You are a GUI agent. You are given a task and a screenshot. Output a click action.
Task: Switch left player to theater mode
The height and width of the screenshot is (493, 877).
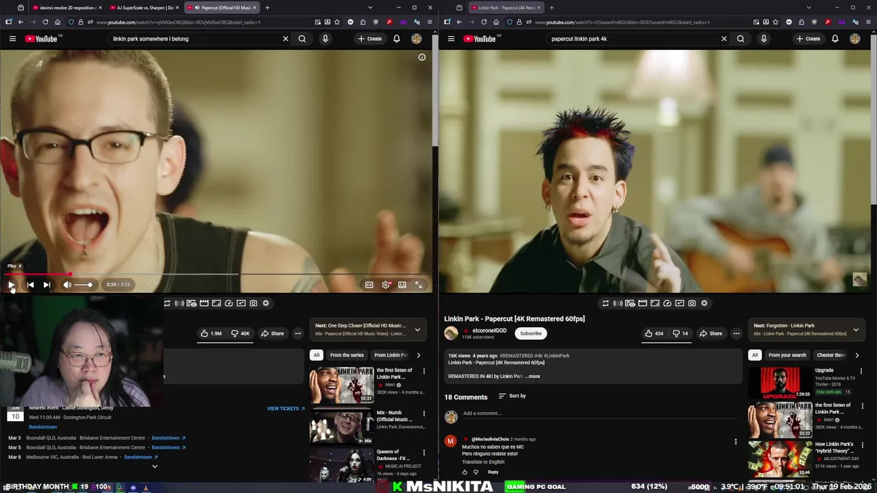click(x=402, y=285)
